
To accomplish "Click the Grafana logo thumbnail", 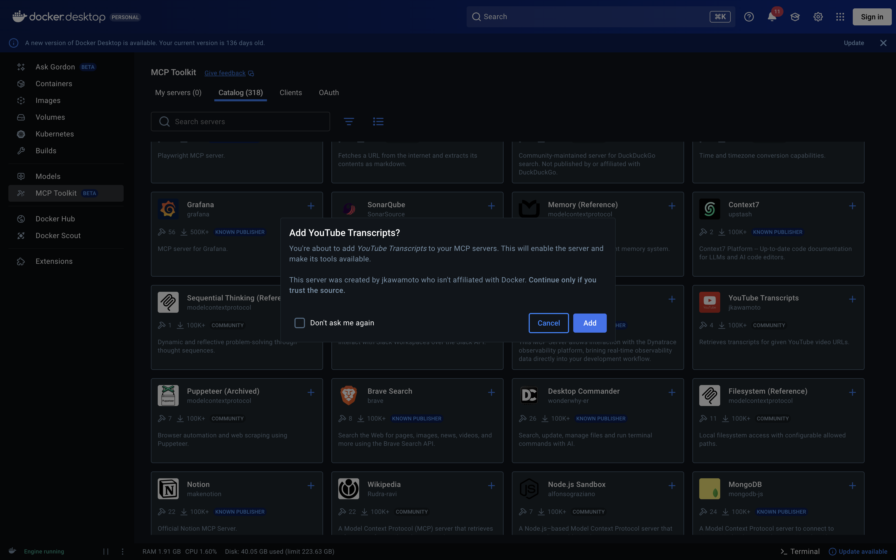I will tap(168, 209).
